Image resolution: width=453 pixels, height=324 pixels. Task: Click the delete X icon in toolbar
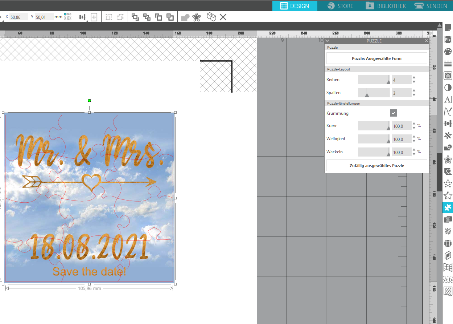223,17
